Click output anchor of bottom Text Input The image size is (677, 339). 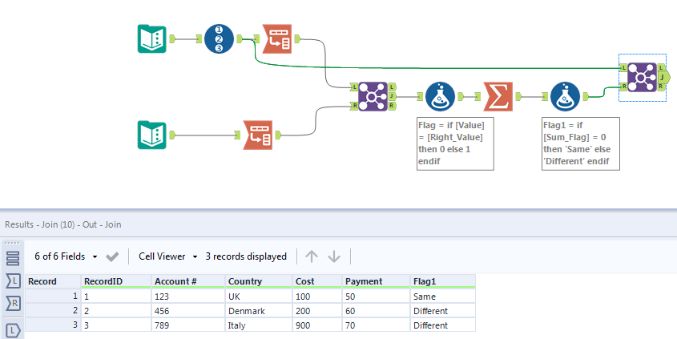pyautogui.click(x=171, y=135)
